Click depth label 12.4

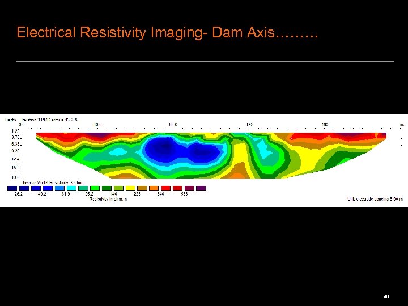(x=16, y=159)
